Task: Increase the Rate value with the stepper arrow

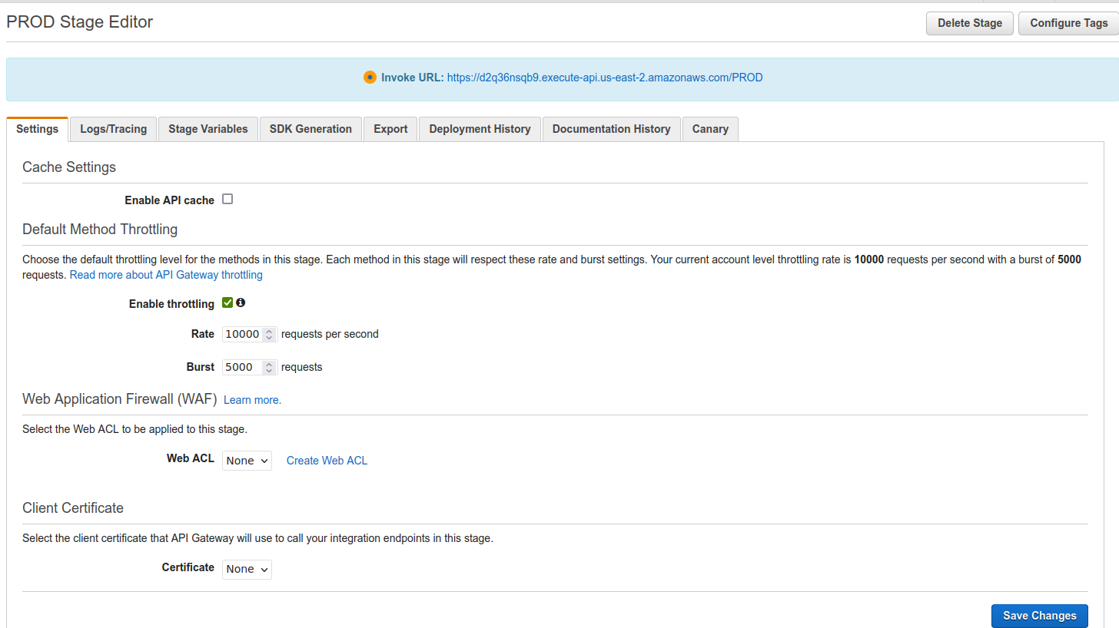Action: [x=270, y=331]
